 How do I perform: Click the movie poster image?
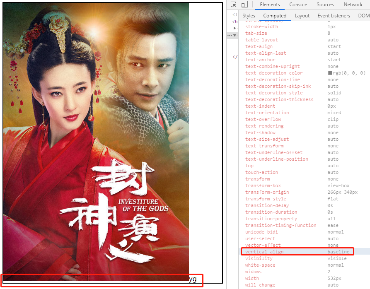(96, 142)
